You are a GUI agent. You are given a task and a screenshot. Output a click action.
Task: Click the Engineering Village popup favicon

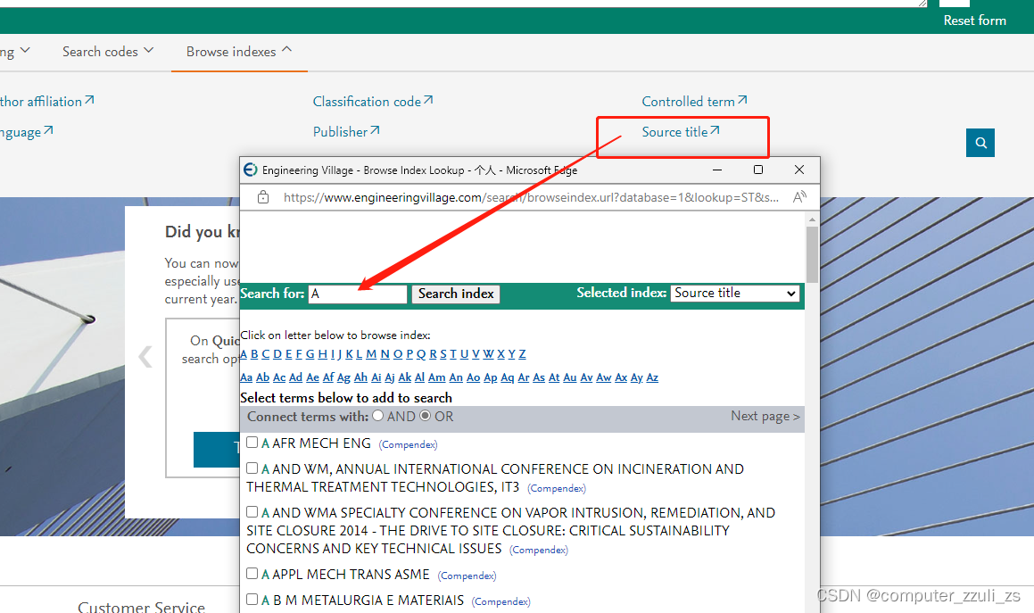[x=251, y=170]
